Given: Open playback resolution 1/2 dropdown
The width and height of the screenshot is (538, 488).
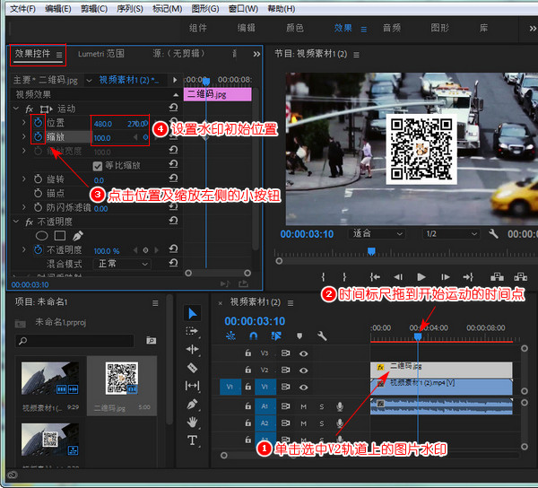Looking at the screenshot, I should pos(450,234).
